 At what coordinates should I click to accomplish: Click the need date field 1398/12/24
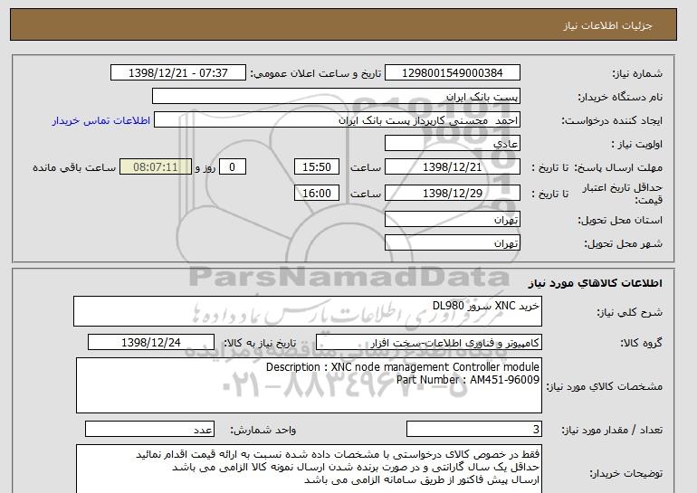coord(151,343)
